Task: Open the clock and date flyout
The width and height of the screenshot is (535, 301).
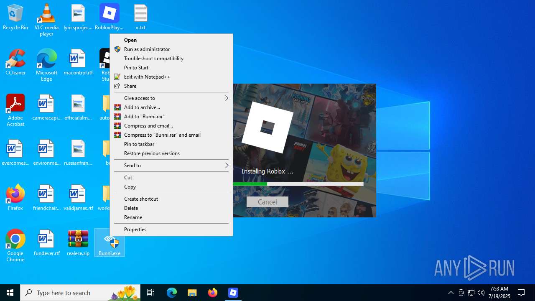Action: (499, 293)
